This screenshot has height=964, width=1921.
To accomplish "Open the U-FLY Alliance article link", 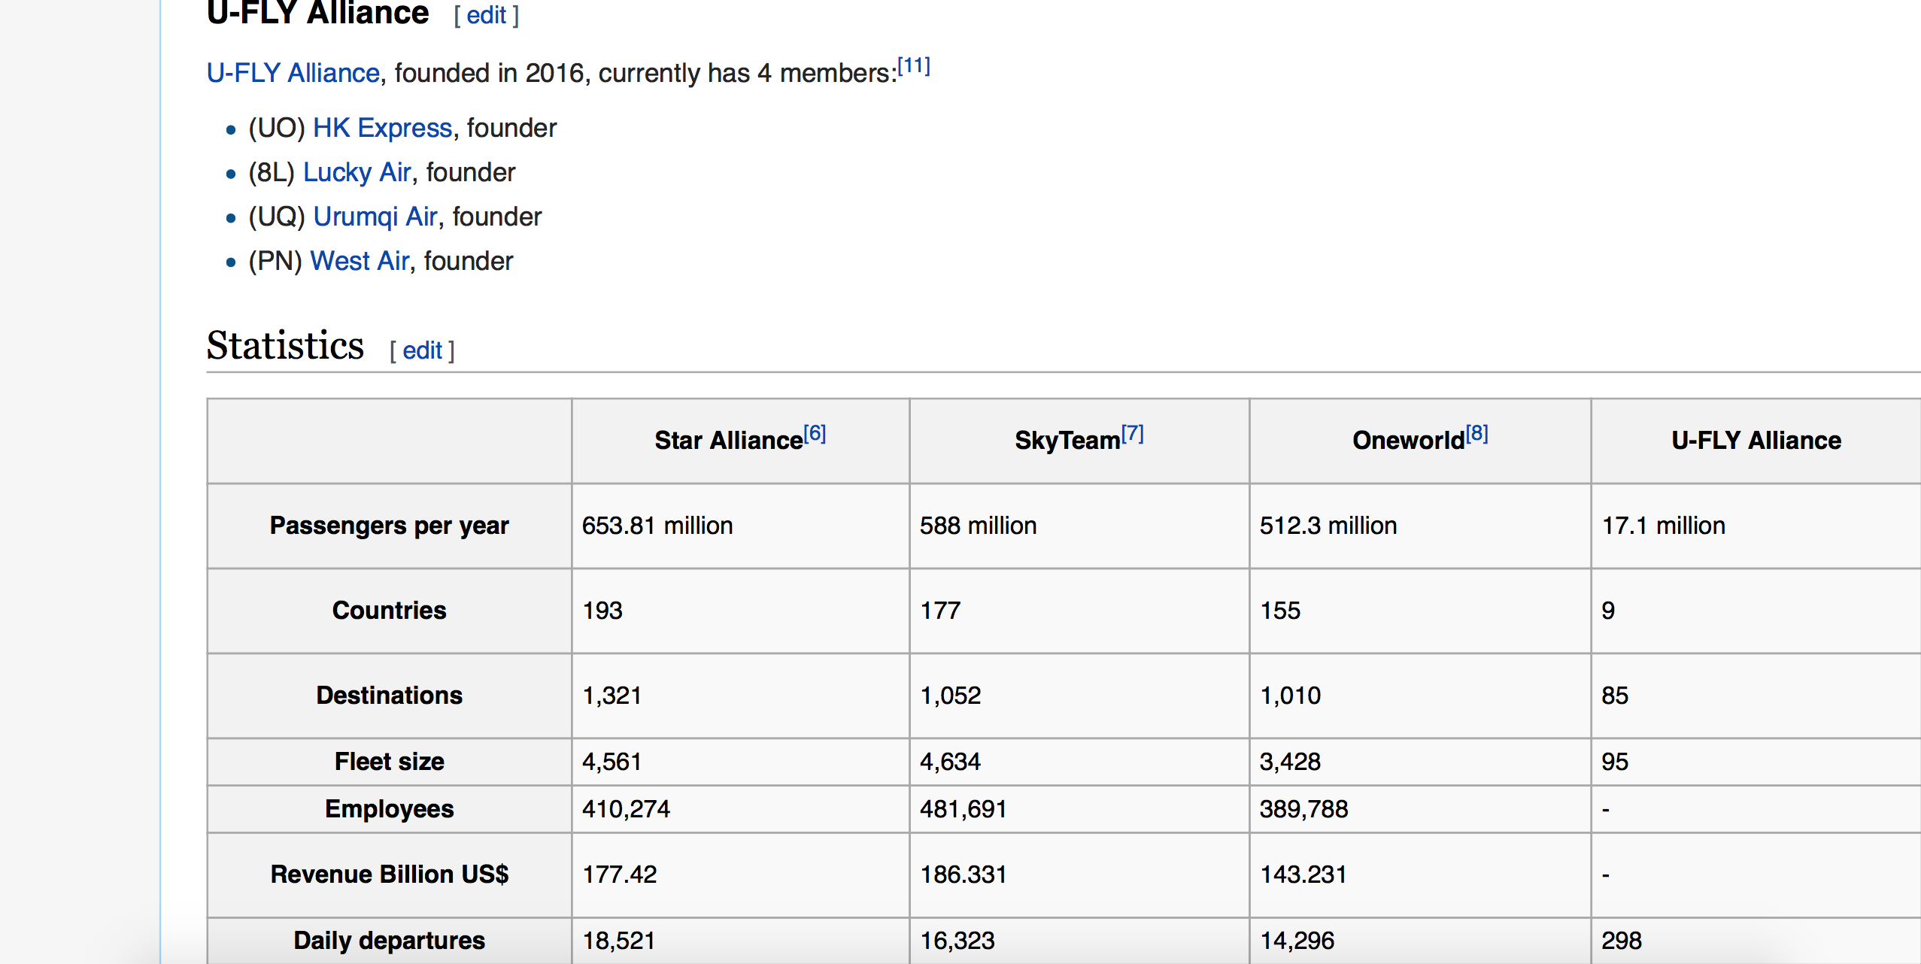I will 293,73.
